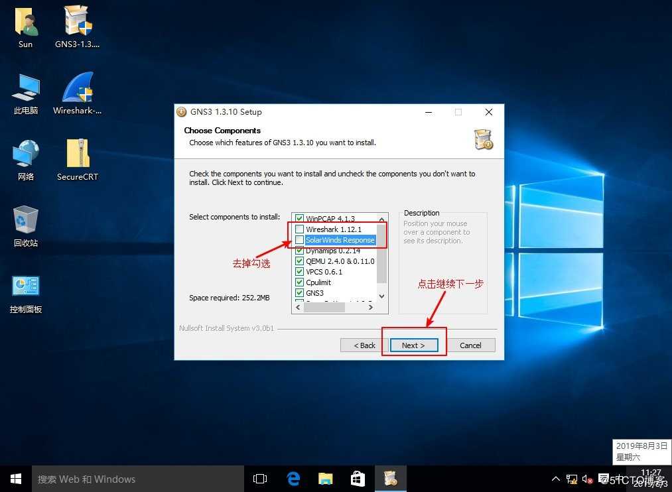Image resolution: width=672 pixels, height=492 pixels.
Task: Toggle the SolarWinds Response checkbox
Action: pos(300,240)
